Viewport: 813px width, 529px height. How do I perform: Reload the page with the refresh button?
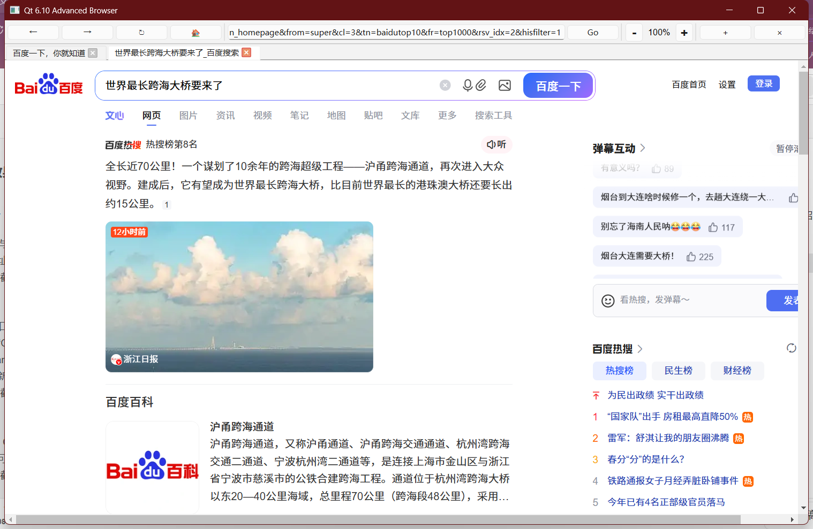[141, 32]
